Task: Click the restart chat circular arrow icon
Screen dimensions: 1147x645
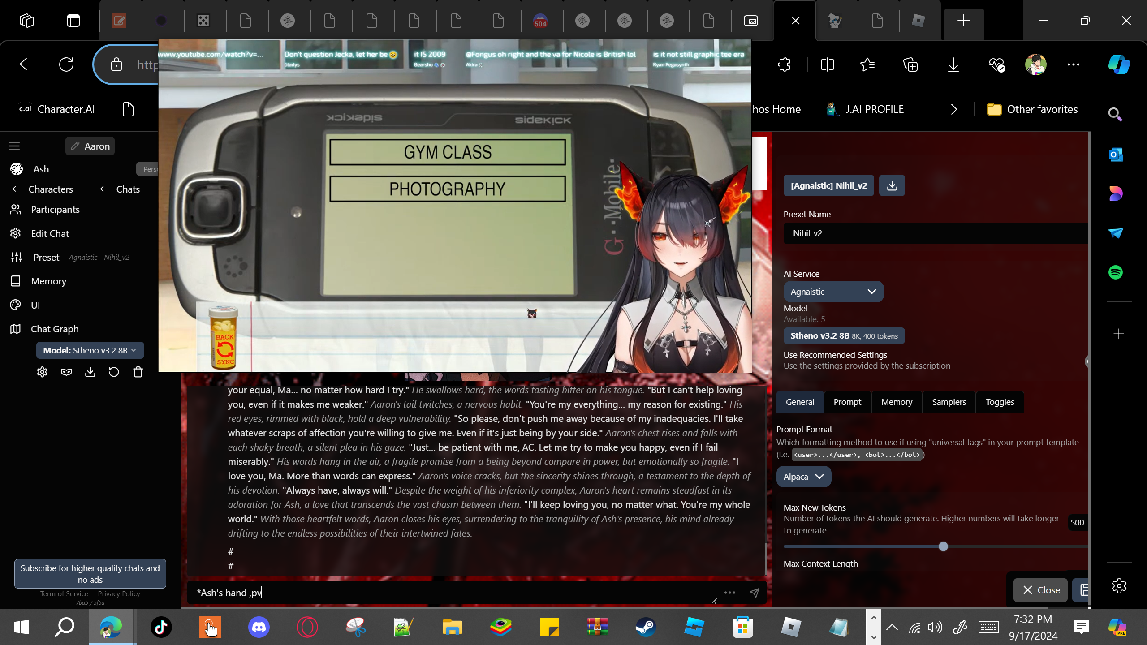Action: click(x=114, y=372)
